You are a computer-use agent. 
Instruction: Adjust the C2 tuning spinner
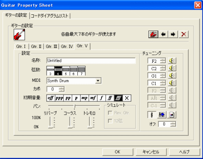pyautogui.click(x=163, y=68)
